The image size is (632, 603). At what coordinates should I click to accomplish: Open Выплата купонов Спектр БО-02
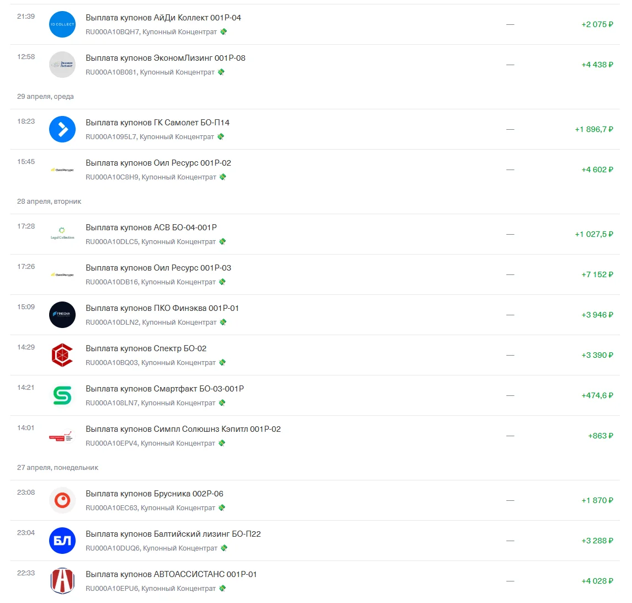(146, 348)
